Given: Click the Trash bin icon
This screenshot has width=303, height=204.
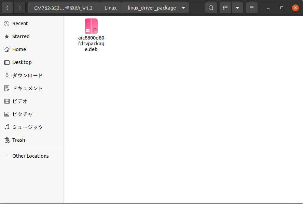Looking at the screenshot, I should point(7,140).
